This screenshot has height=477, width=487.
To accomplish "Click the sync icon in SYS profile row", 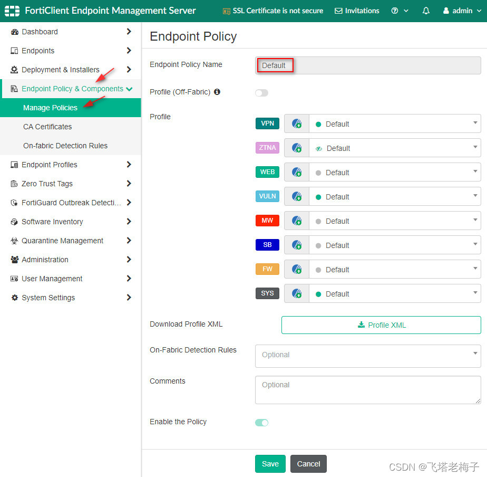I will coord(297,293).
